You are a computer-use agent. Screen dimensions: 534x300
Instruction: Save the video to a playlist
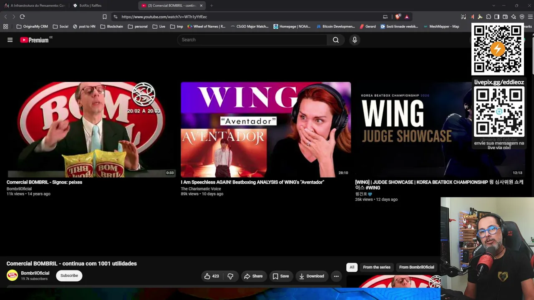tap(281, 276)
